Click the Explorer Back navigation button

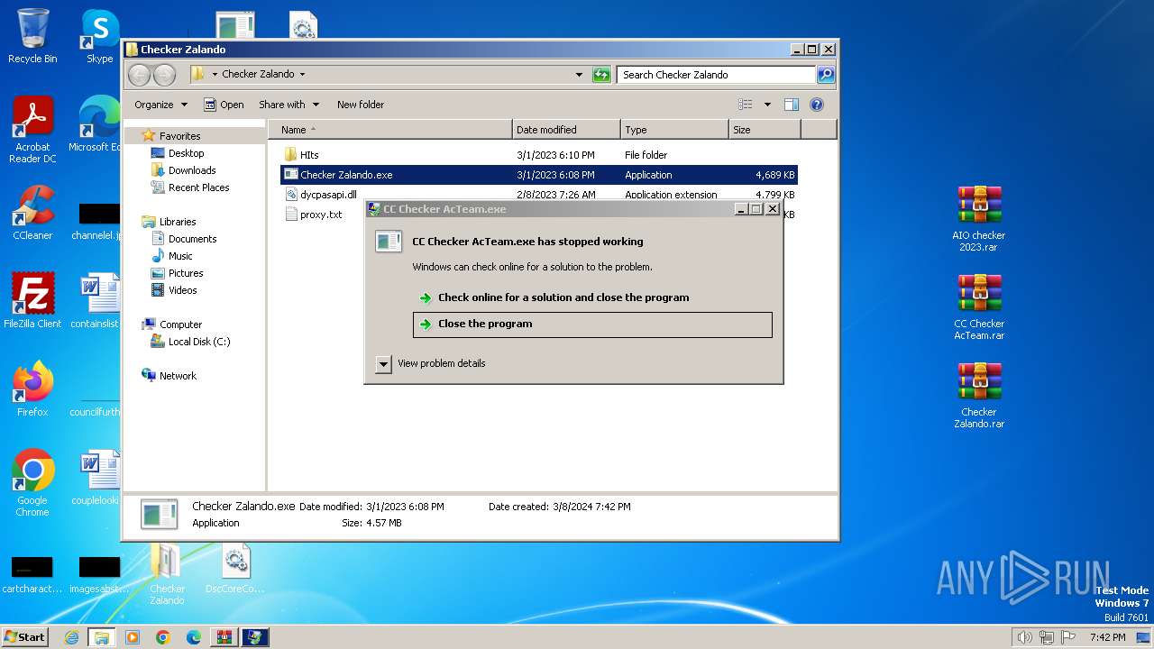point(140,75)
